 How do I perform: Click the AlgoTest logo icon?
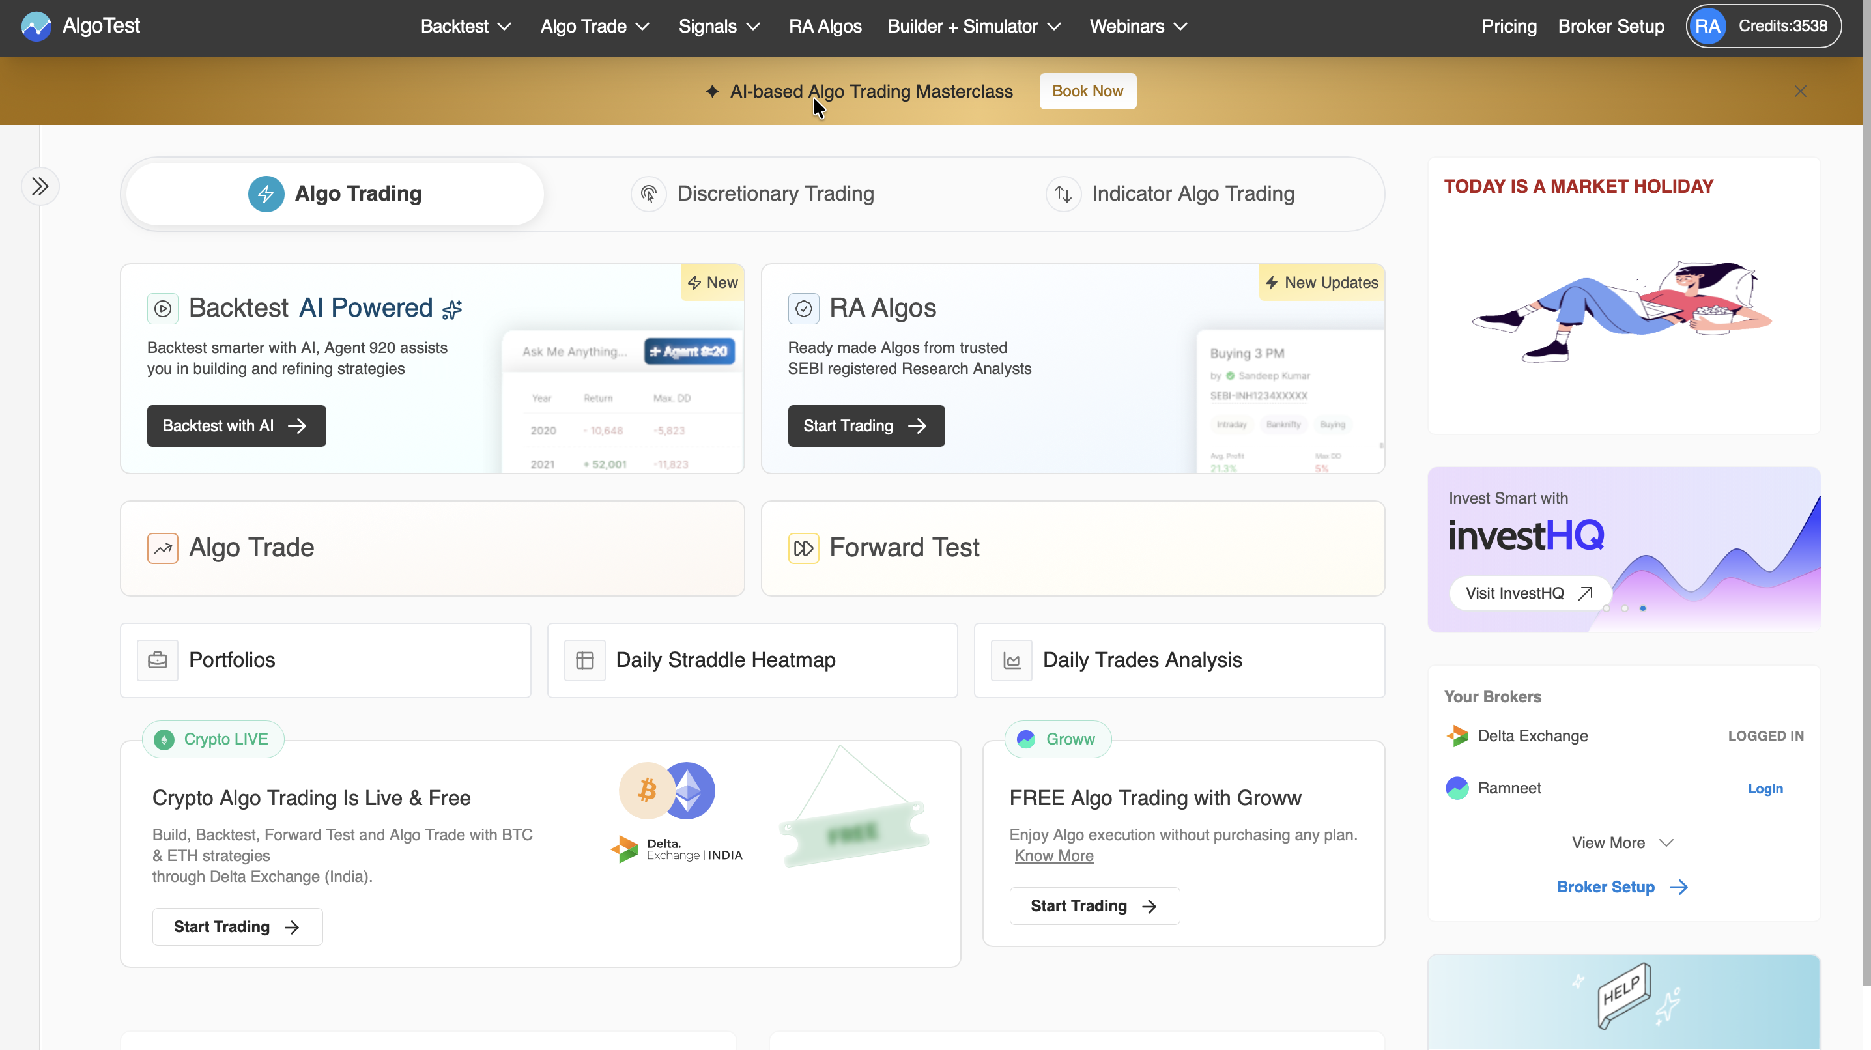pos(36,27)
